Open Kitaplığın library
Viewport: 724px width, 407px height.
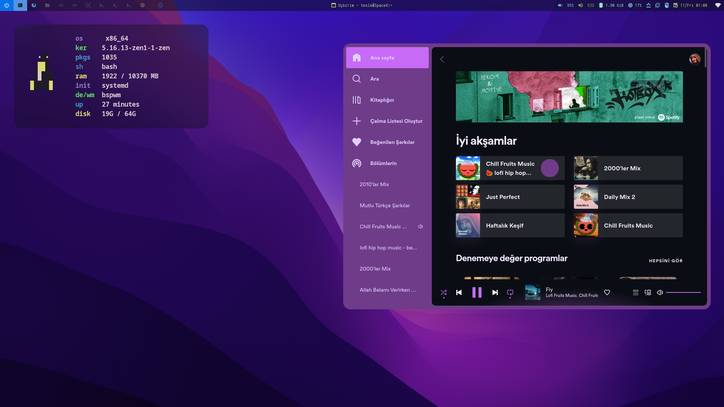coord(382,100)
